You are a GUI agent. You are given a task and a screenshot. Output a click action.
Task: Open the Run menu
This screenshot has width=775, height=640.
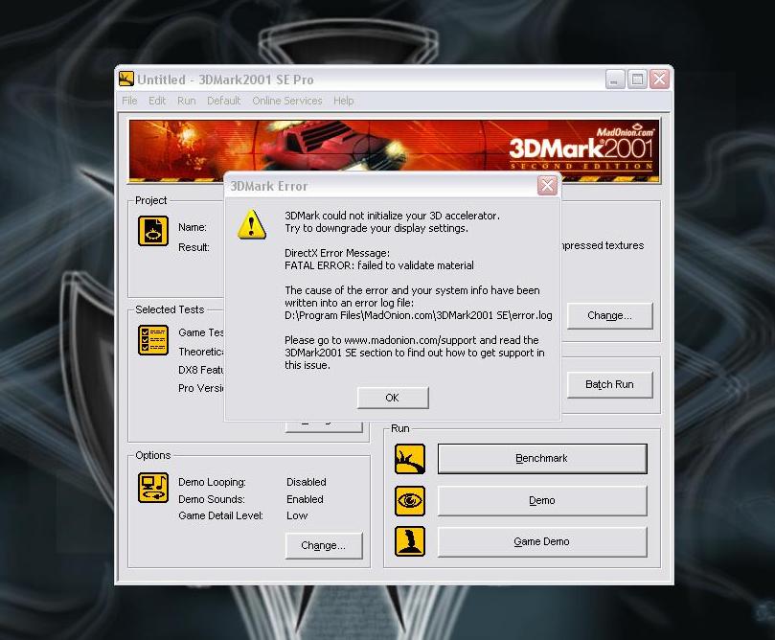(187, 101)
